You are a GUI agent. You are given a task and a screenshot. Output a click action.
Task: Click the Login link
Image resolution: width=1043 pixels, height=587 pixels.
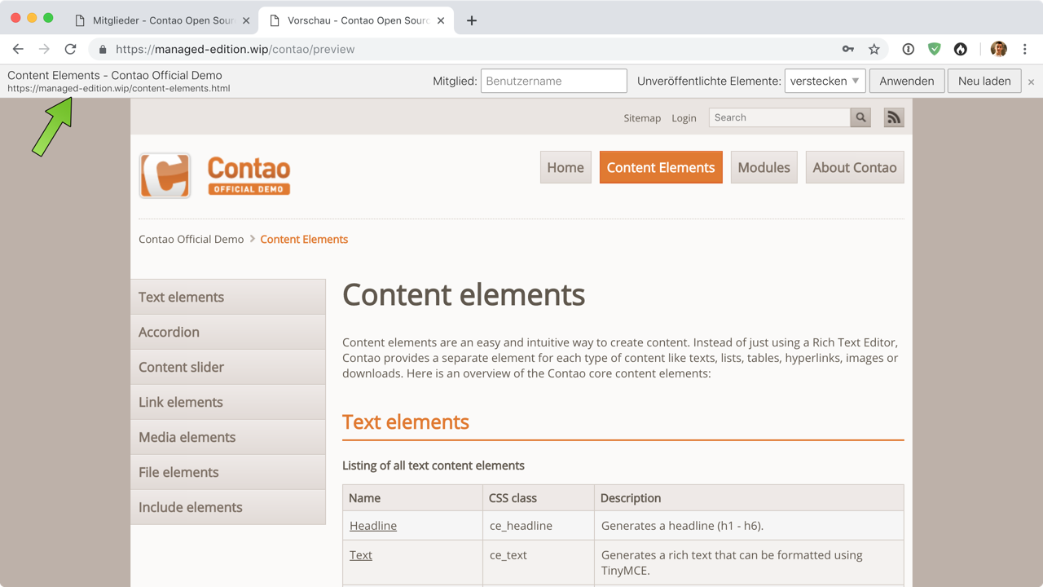pos(684,118)
